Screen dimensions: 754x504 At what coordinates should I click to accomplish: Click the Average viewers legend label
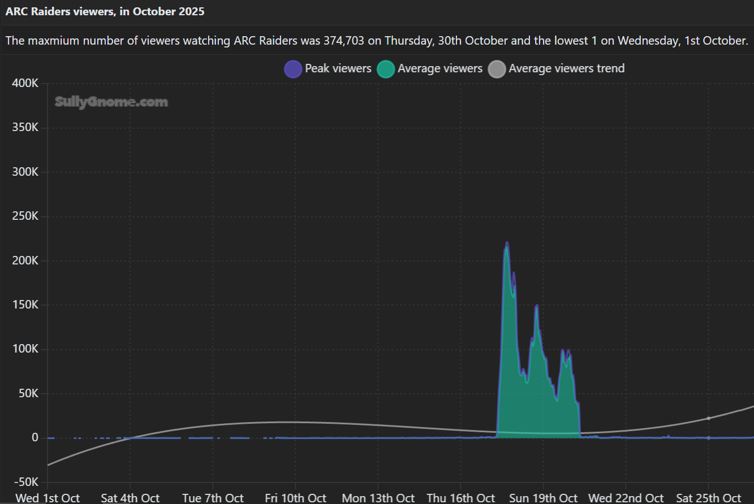tap(440, 68)
